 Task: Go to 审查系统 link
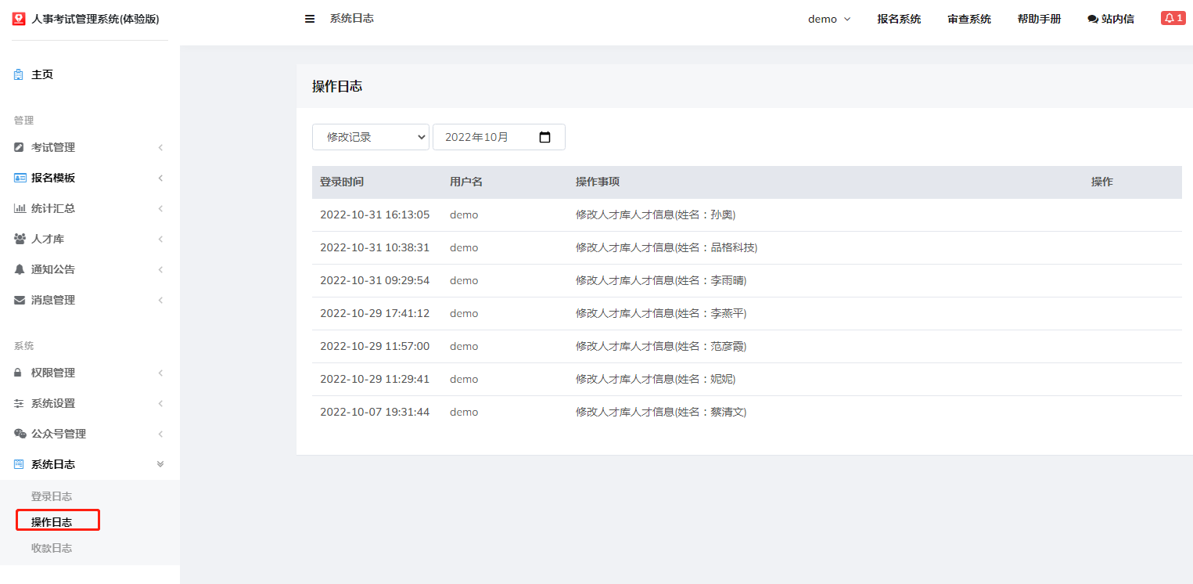[969, 19]
